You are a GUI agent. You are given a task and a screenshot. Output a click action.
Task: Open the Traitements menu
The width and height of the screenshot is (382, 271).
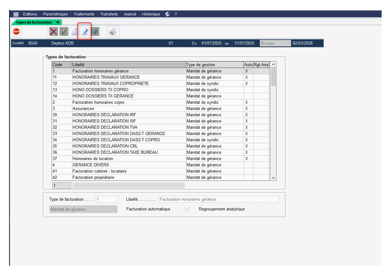[x=84, y=14]
